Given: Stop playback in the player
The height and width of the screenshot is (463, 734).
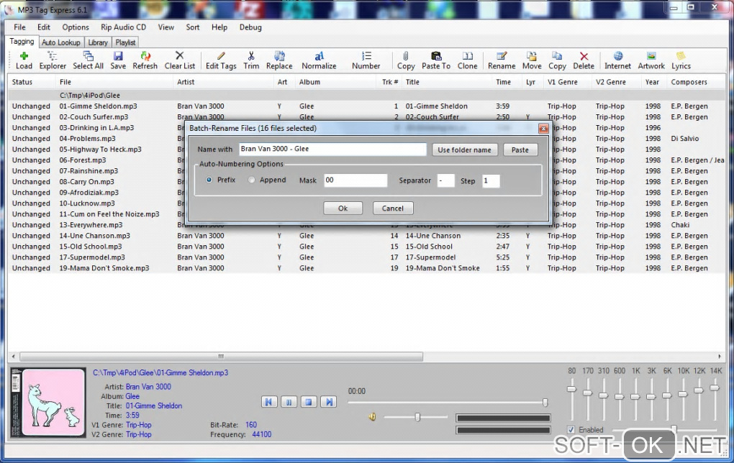Looking at the screenshot, I should tap(309, 402).
